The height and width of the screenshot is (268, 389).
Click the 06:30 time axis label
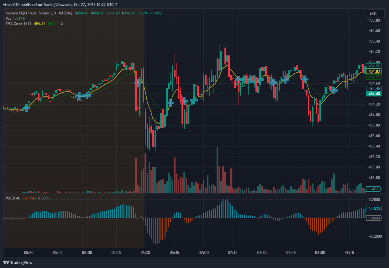[145, 252]
